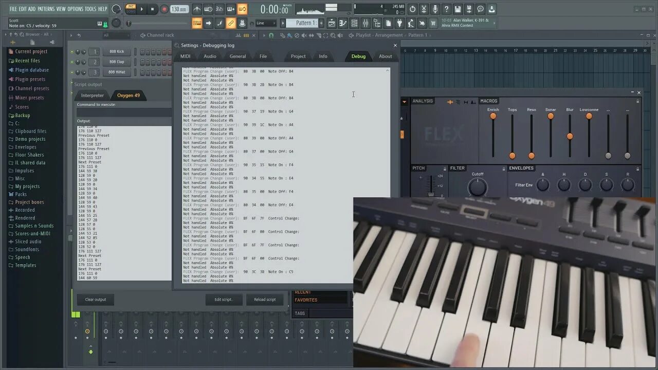
Task: Open the piano roll window icon
Action: (x=343, y=23)
